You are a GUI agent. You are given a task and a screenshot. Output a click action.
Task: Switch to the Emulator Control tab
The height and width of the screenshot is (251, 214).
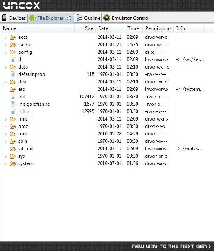coord(126,18)
